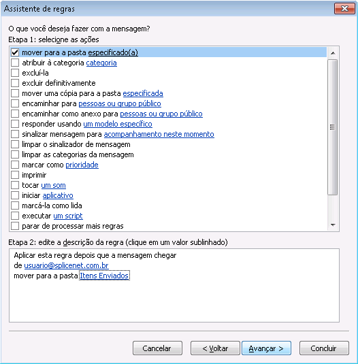Click the 'um script' link
The width and height of the screenshot is (358, 364).
pyautogui.click(x=68, y=216)
